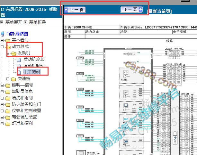Click the computer icon beside 当前:线路图

tap(3, 34)
